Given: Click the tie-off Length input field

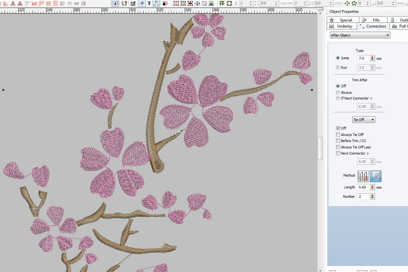Looking at the screenshot, I should (363, 187).
